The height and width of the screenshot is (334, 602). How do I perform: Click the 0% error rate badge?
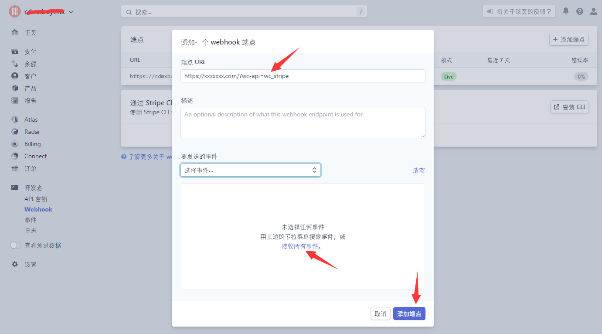point(581,76)
